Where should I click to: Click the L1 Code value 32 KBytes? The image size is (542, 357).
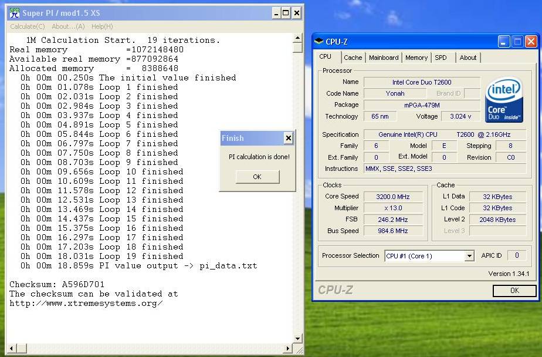(x=497, y=208)
